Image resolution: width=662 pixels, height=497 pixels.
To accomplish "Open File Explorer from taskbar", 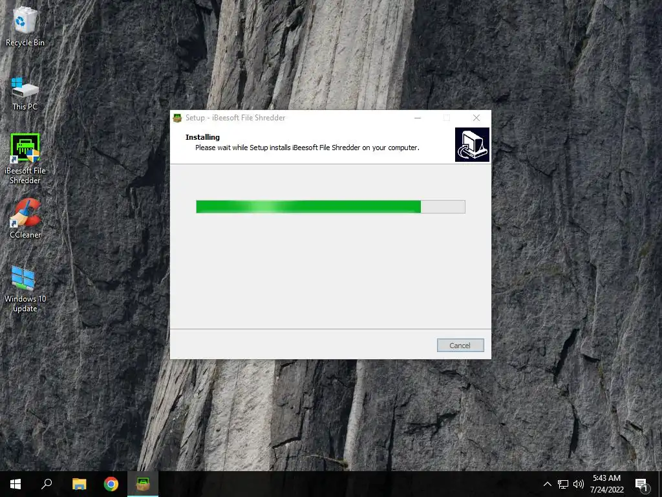I will coord(79,484).
